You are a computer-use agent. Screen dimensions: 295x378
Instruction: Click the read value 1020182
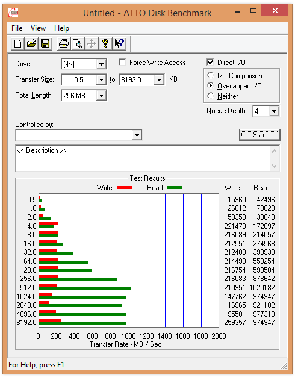pyautogui.click(x=262, y=288)
